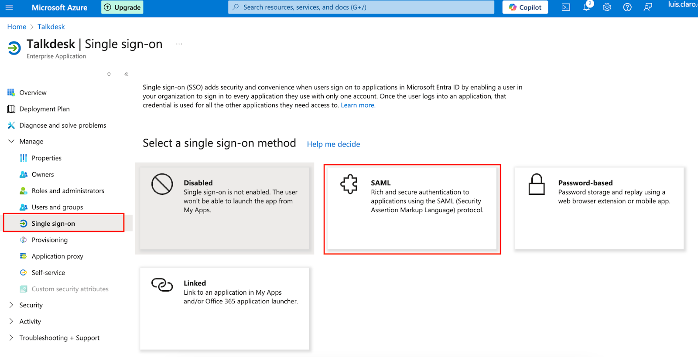Click the SAML puzzle piece icon
The image size is (698, 357).
coord(349,184)
